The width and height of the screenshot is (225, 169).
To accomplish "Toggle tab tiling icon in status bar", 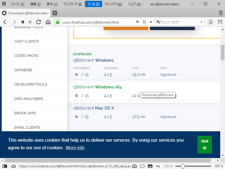I will click(142, 166).
